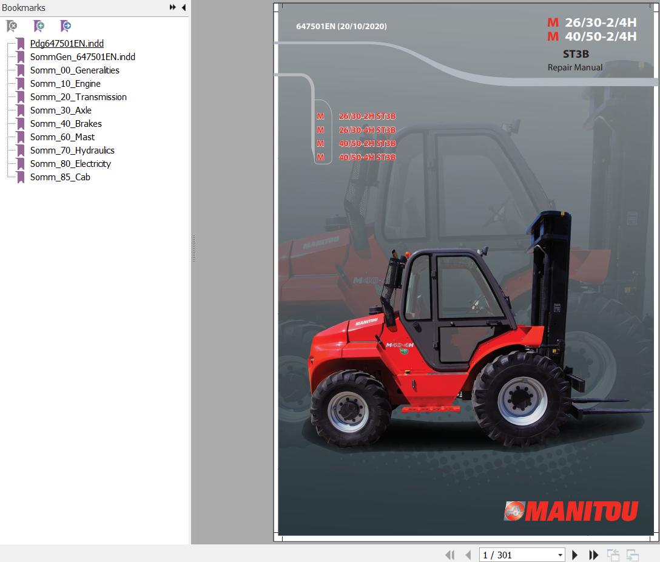
Task: Go to next page arrow
Action: (x=574, y=555)
